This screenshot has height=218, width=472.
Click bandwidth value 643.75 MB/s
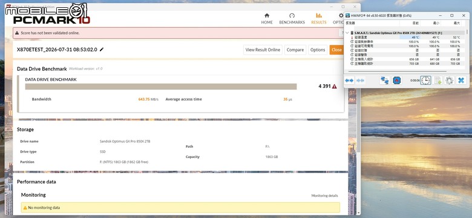coord(148,99)
